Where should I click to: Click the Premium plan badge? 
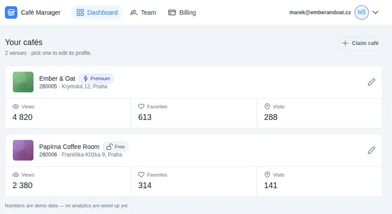point(96,78)
